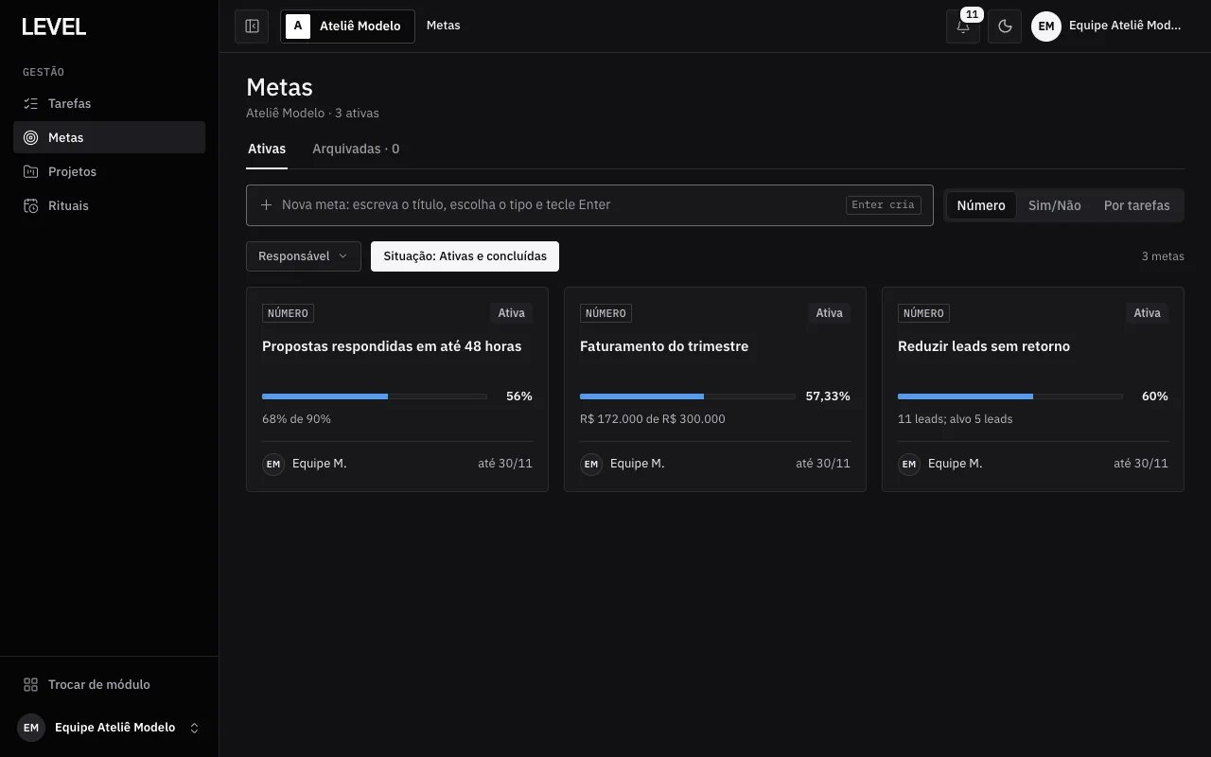Image resolution: width=1211 pixels, height=757 pixels.
Task: Open the notifications bell
Action: click(x=963, y=26)
